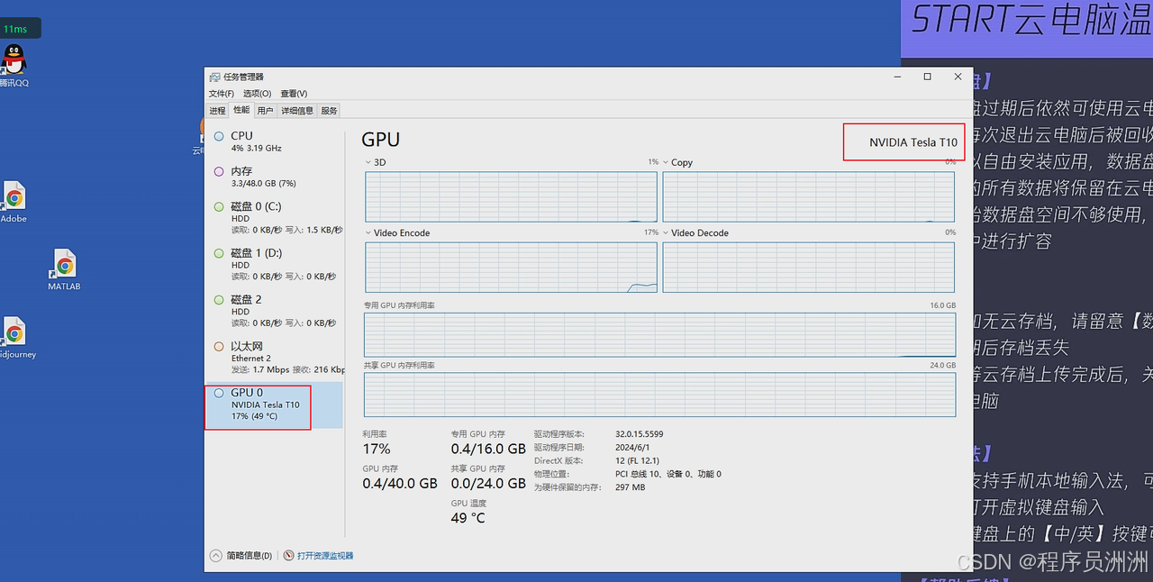Click the Task Manager title bar icon
Image resolution: width=1153 pixels, height=582 pixels.
point(214,77)
